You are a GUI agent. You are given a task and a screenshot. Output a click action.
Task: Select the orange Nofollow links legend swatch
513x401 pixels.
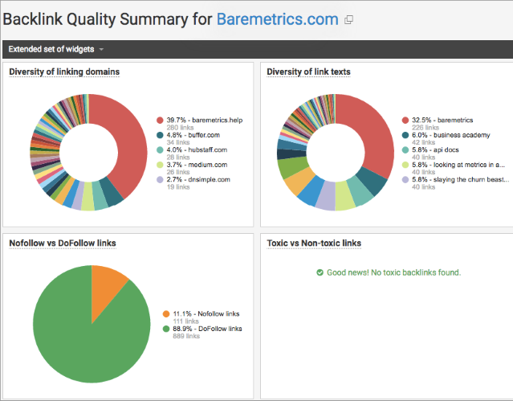coord(166,314)
